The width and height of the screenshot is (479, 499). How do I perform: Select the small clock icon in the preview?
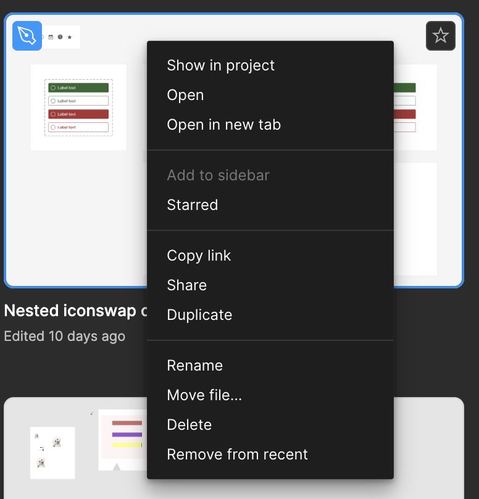[x=60, y=37]
